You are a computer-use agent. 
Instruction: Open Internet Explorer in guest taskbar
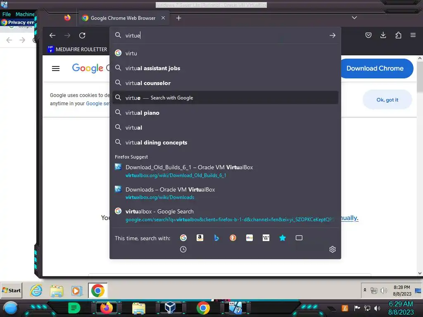[x=36, y=291]
